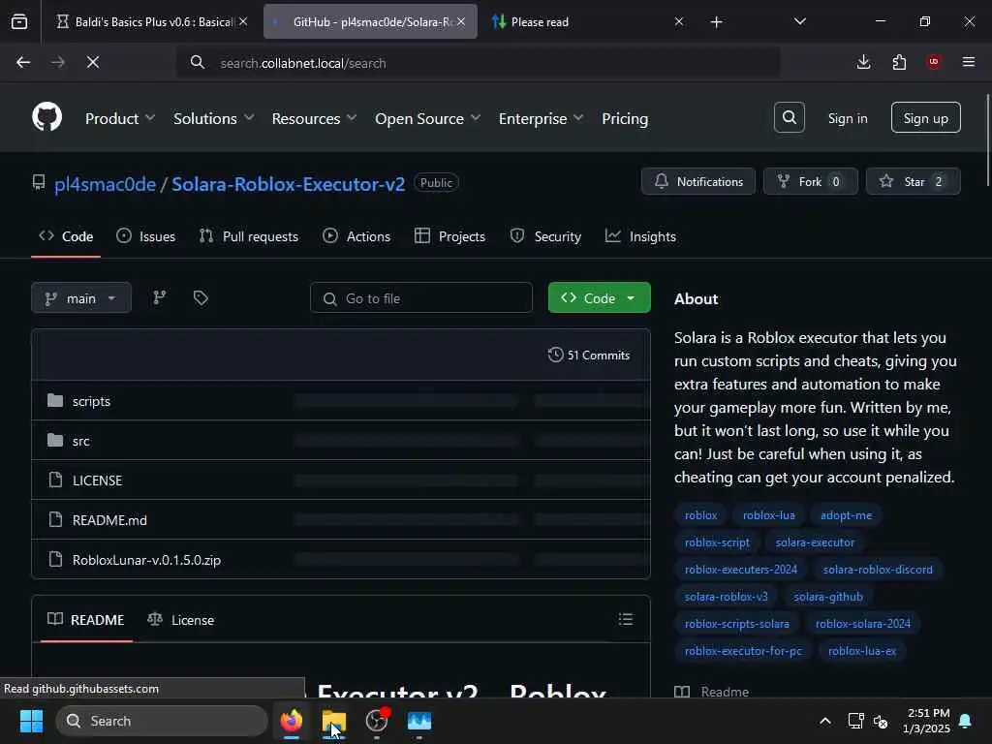Click the Sign in link

point(847,118)
